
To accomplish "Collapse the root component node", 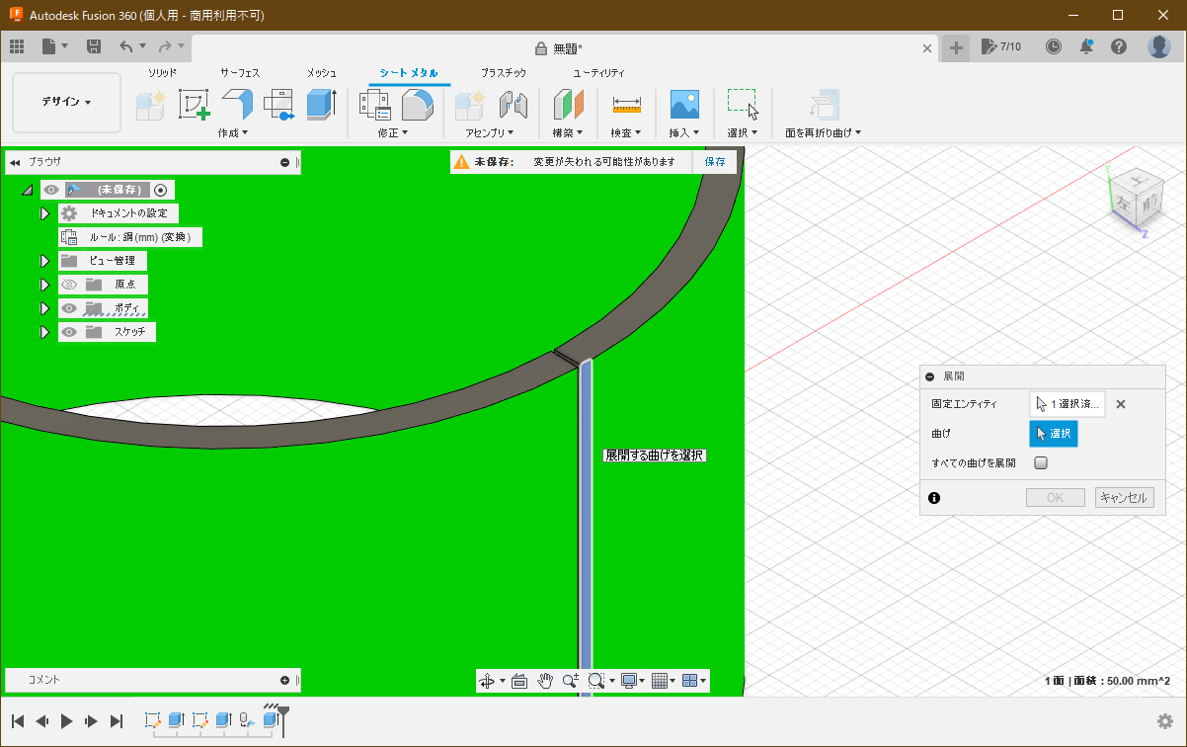I will tap(28, 190).
